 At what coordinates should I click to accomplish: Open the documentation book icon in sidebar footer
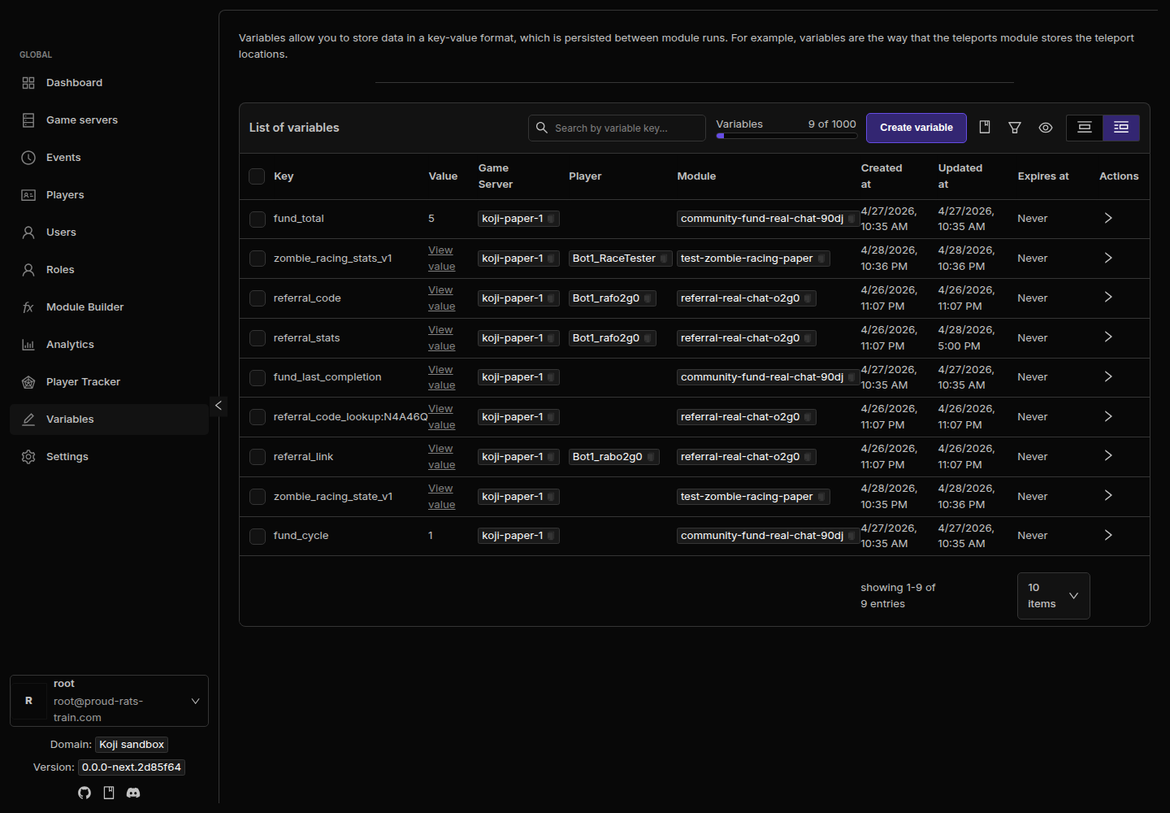tap(109, 793)
